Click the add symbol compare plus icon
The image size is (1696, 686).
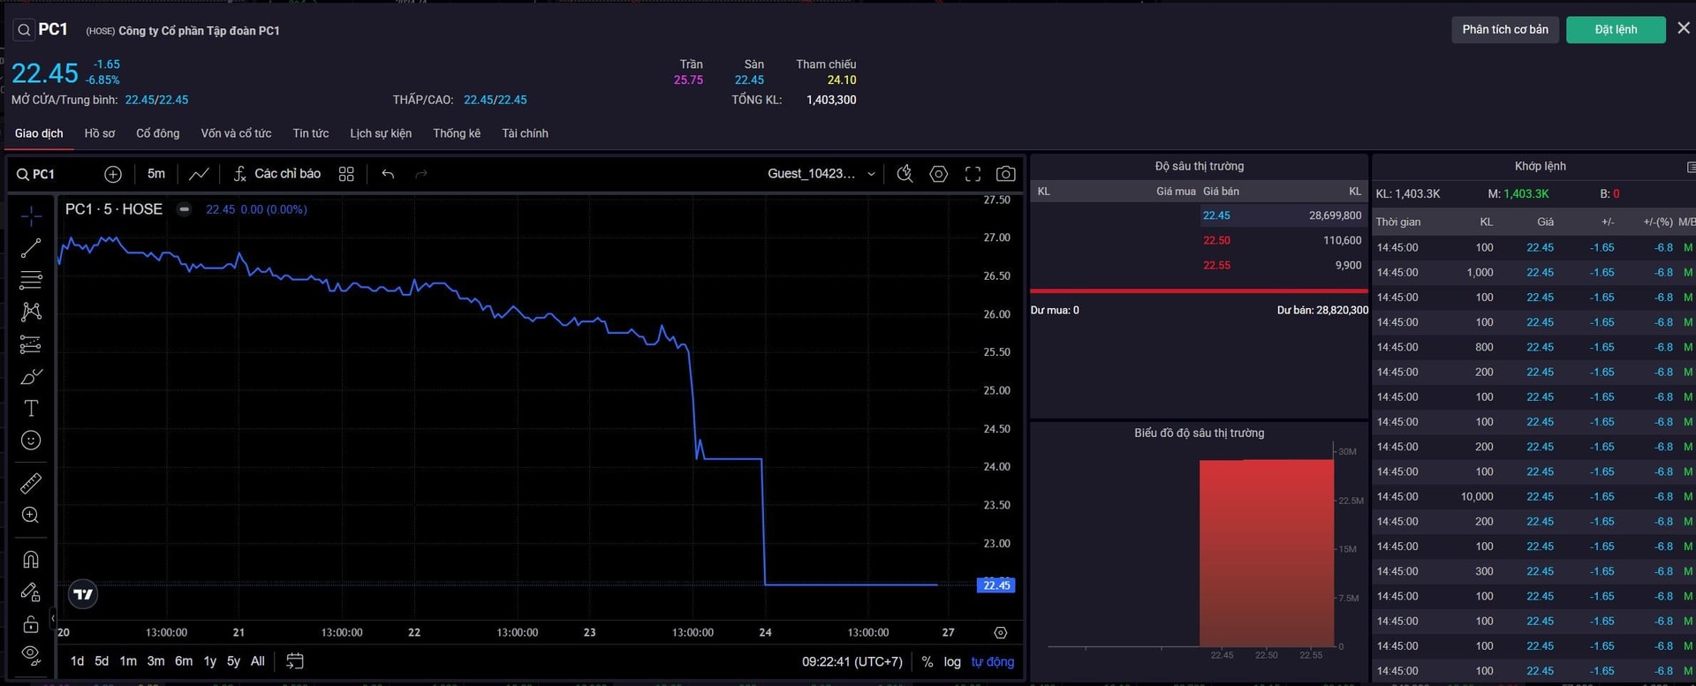(x=113, y=174)
